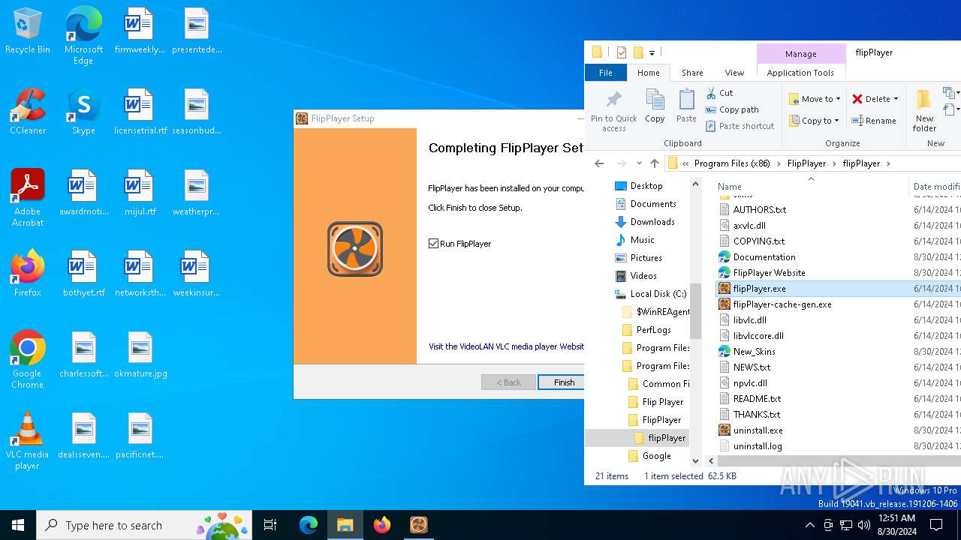The image size is (961, 540).
Task: Open the Move to dropdown
Action: [x=815, y=99]
